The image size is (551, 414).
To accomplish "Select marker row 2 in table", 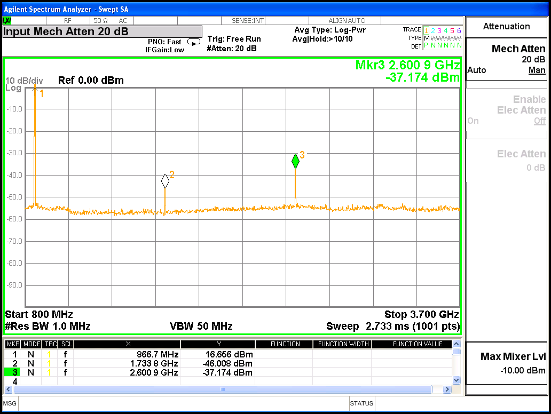I will click(227, 363).
